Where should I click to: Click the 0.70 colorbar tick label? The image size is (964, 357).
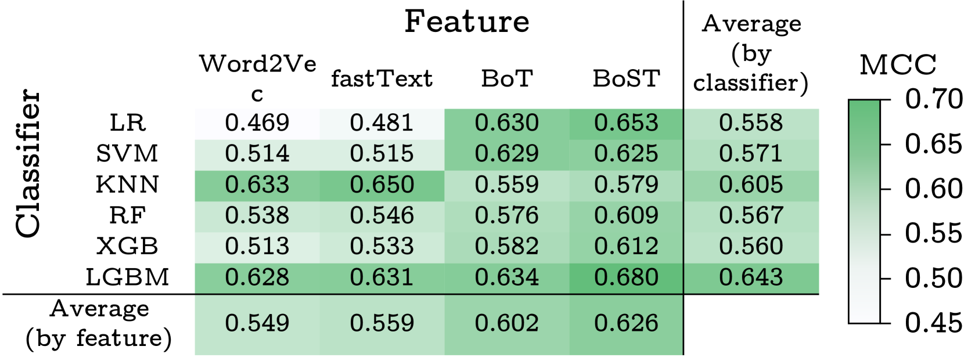[933, 100]
